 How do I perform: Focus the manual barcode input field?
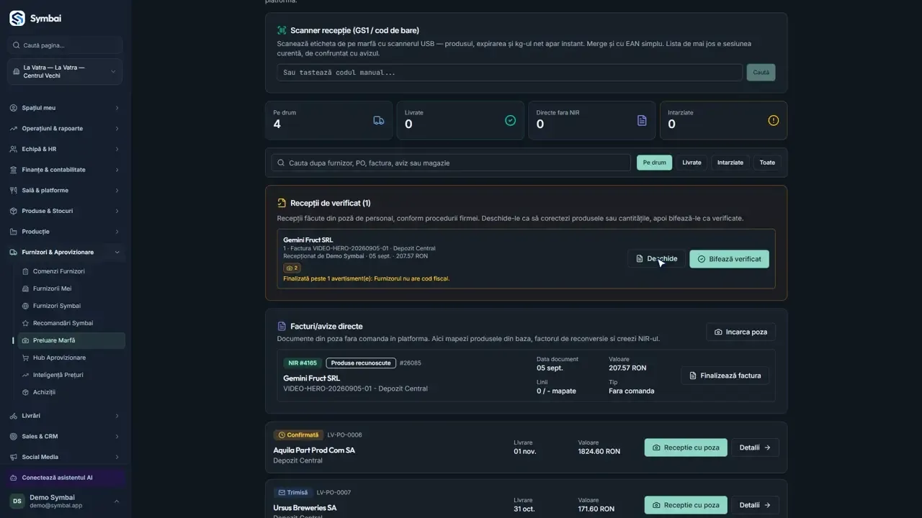[509, 73]
